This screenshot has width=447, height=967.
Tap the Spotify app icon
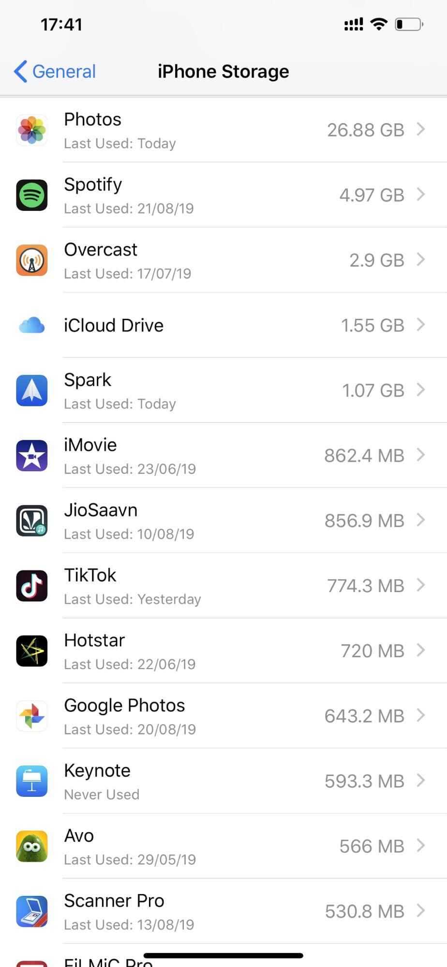click(x=32, y=195)
